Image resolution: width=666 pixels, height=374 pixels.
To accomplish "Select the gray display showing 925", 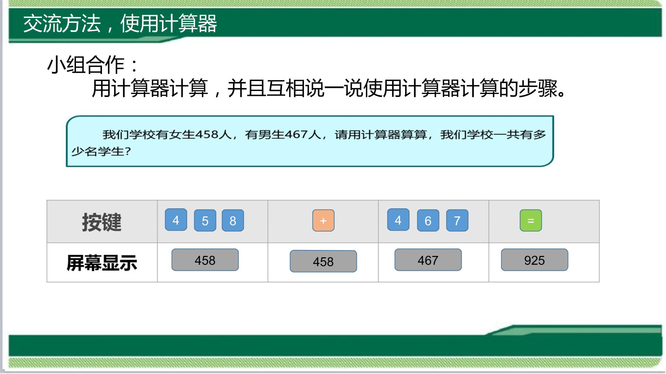I will point(535,260).
